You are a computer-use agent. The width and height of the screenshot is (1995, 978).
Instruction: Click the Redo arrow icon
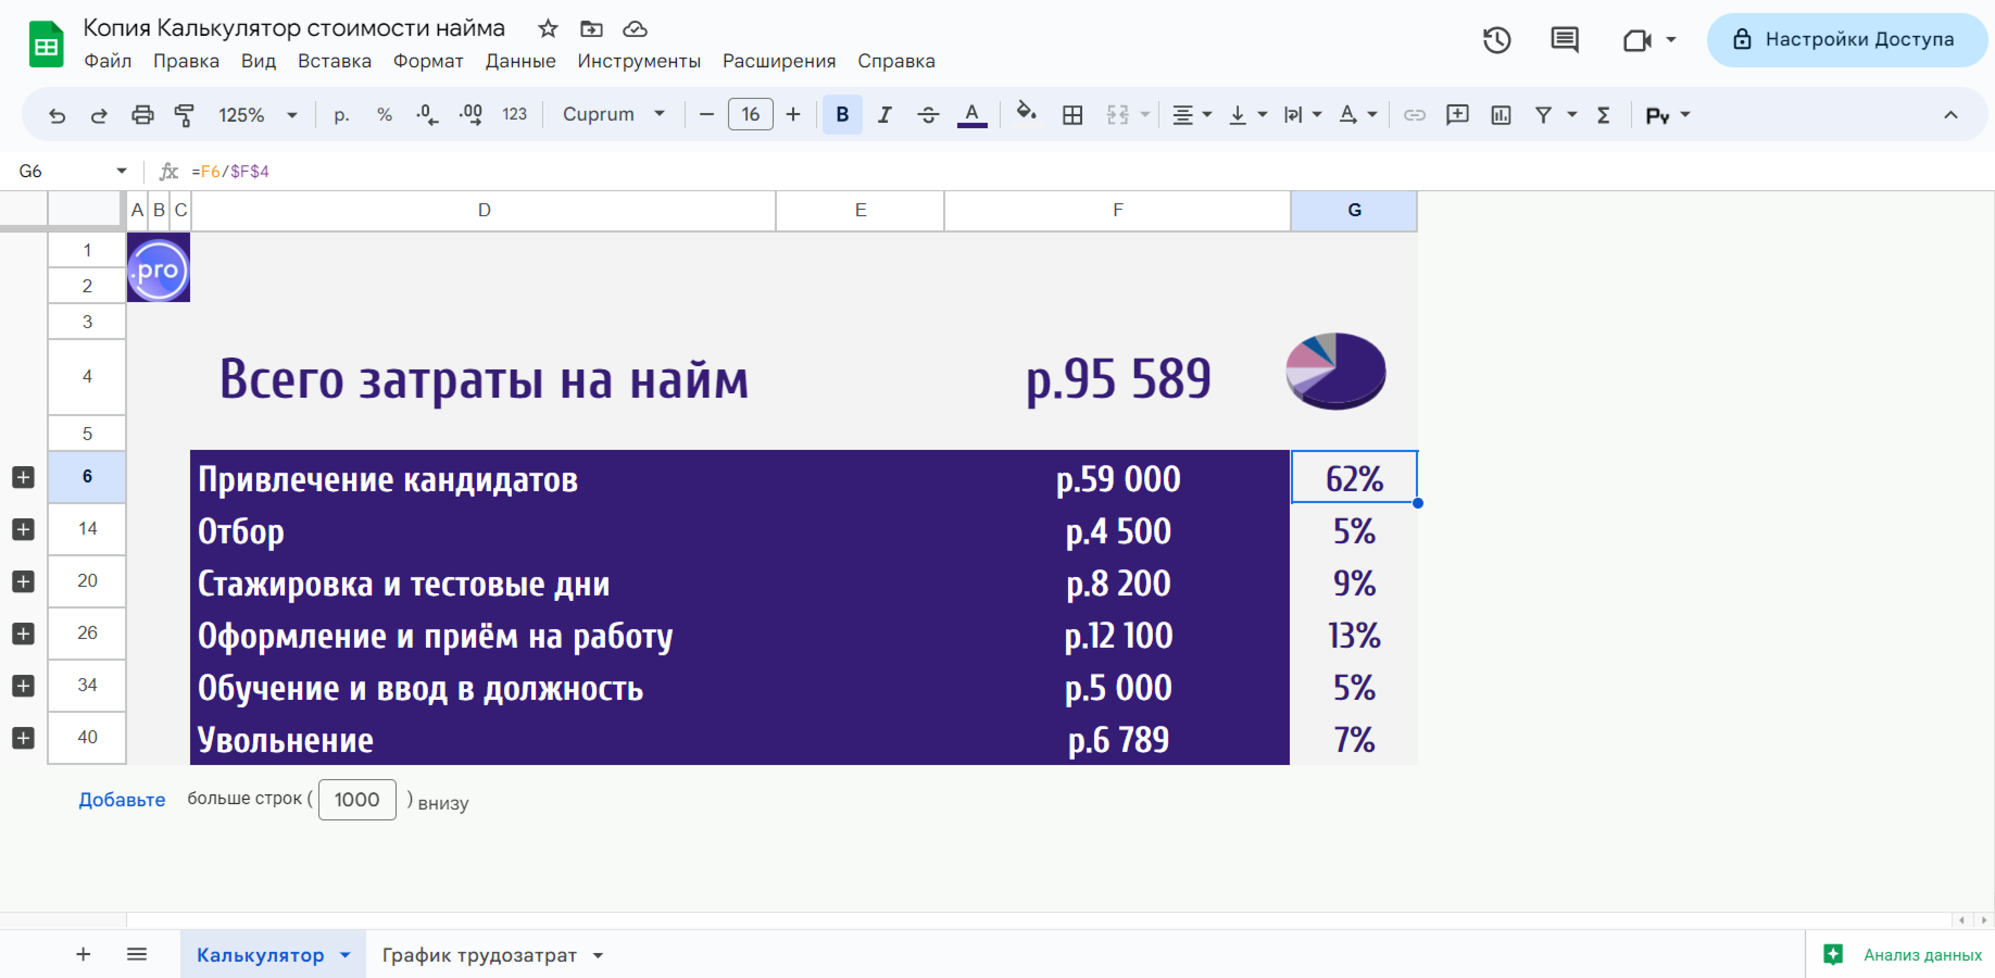coord(99,116)
